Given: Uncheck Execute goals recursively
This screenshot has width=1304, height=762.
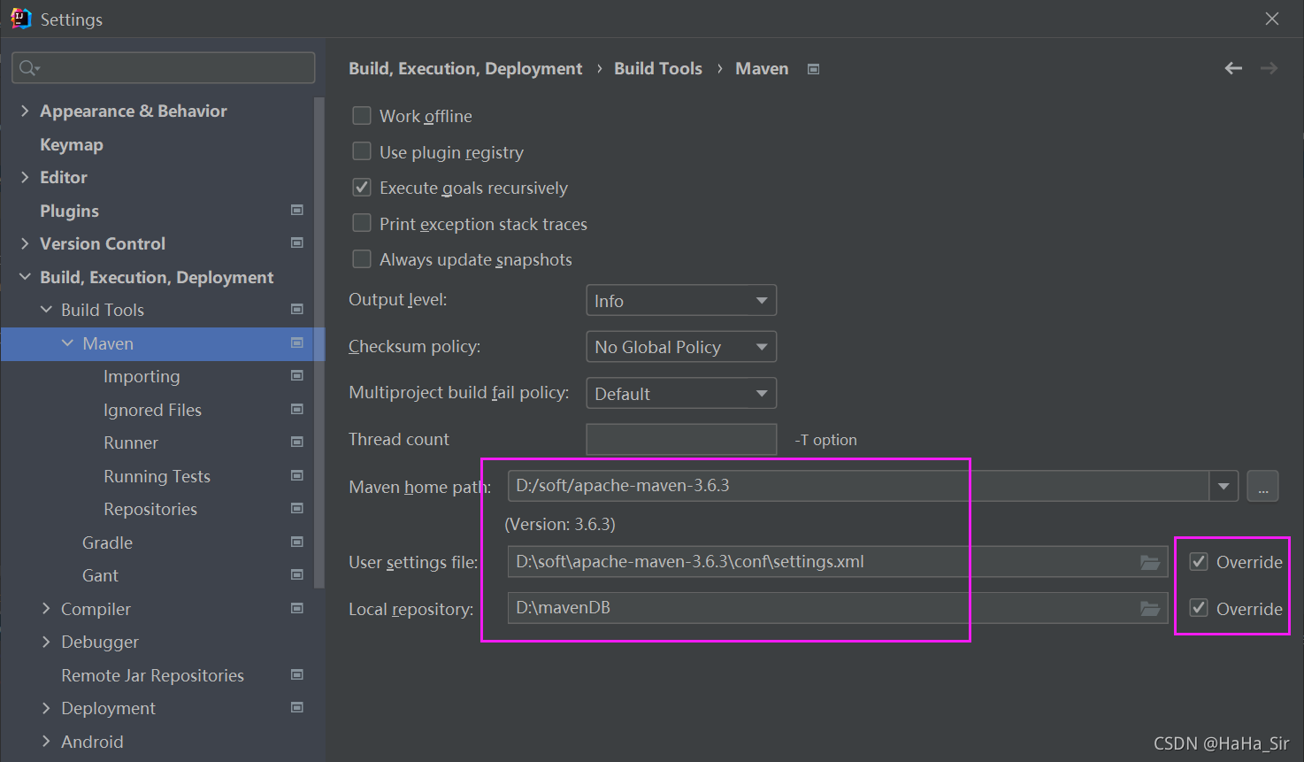Looking at the screenshot, I should coord(362,188).
